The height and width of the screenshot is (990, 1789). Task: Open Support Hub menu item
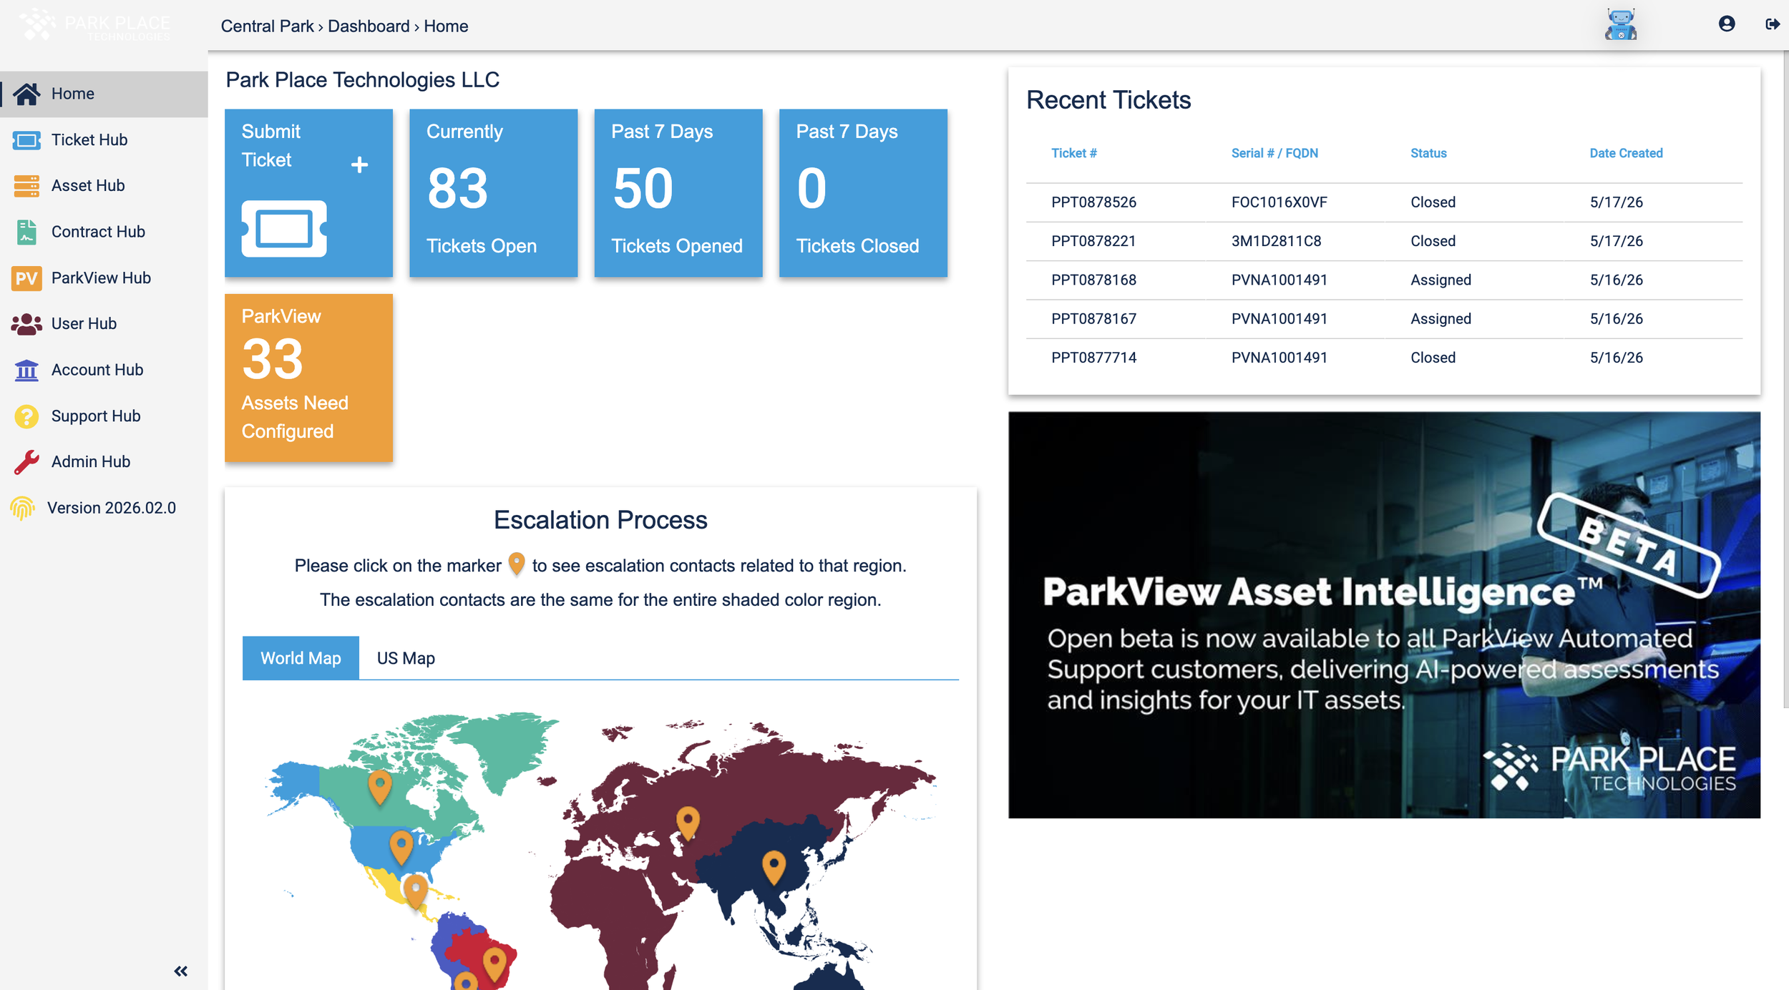tap(104, 416)
